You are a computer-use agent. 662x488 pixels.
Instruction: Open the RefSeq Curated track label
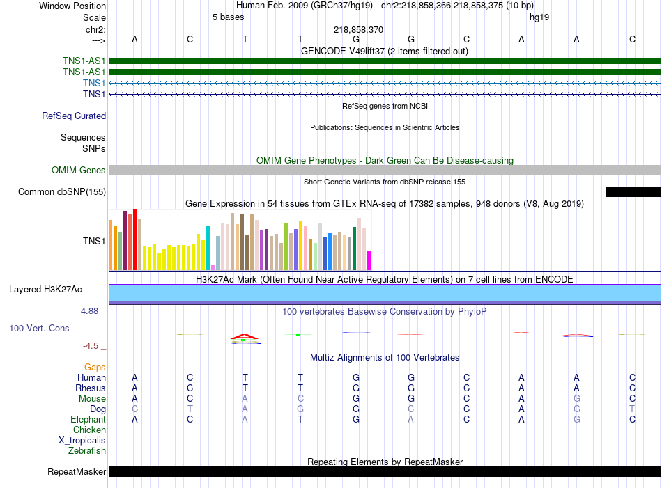tap(74, 116)
